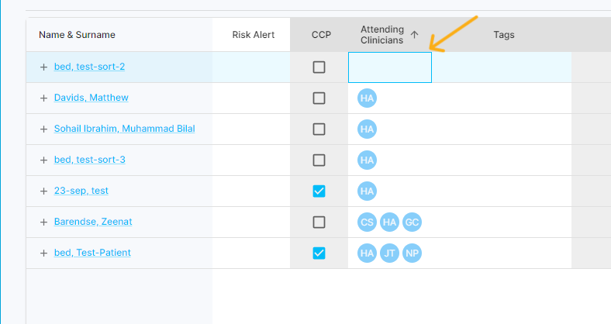Image resolution: width=611 pixels, height=324 pixels.
Task: Expand the Barendse, Zeenat row
Action: click(x=43, y=222)
